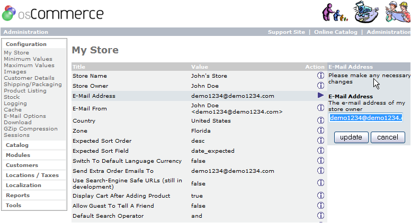Click info icon for Expected Sort Order
The image size is (411, 223).
point(320,141)
